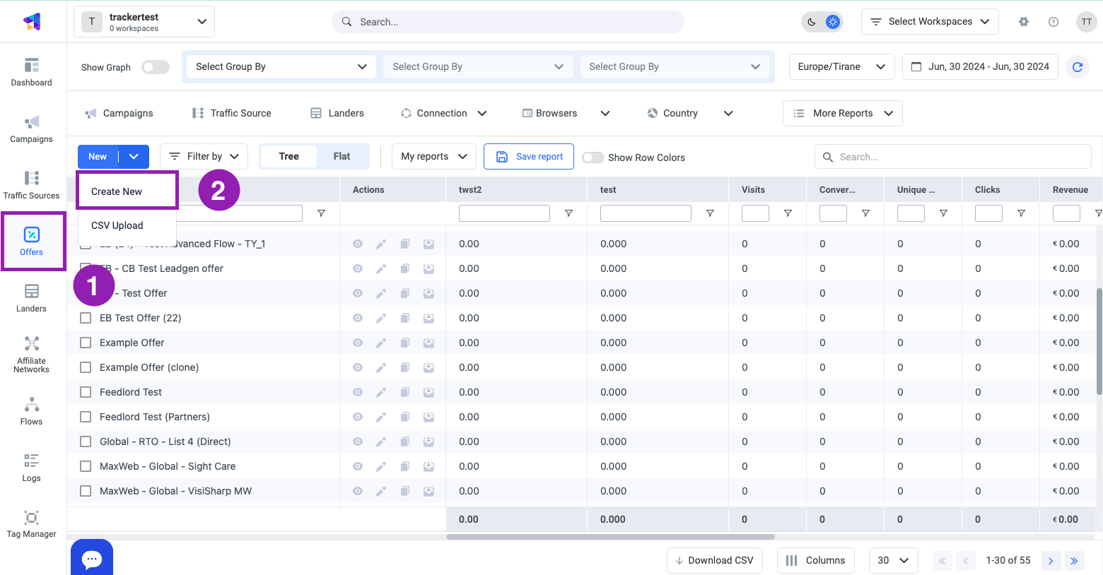Viewport: 1103px width, 575px height.
Task: Expand the More Reports dropdown
Action: click(x=842, y=113)
